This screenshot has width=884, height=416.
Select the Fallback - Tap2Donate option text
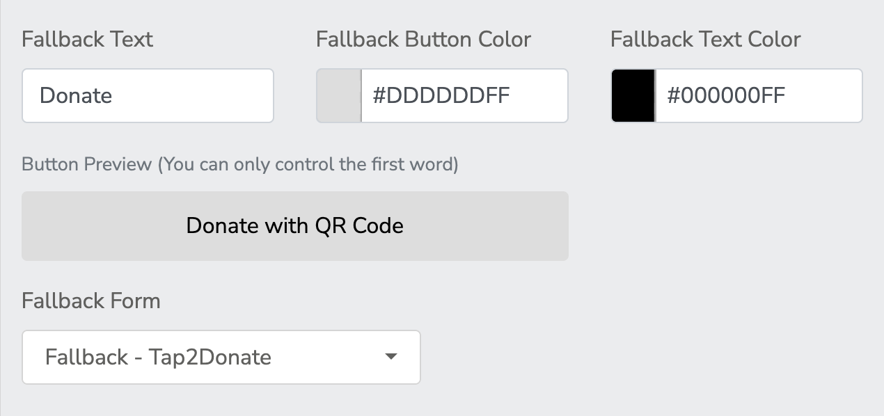click(158, 357)
